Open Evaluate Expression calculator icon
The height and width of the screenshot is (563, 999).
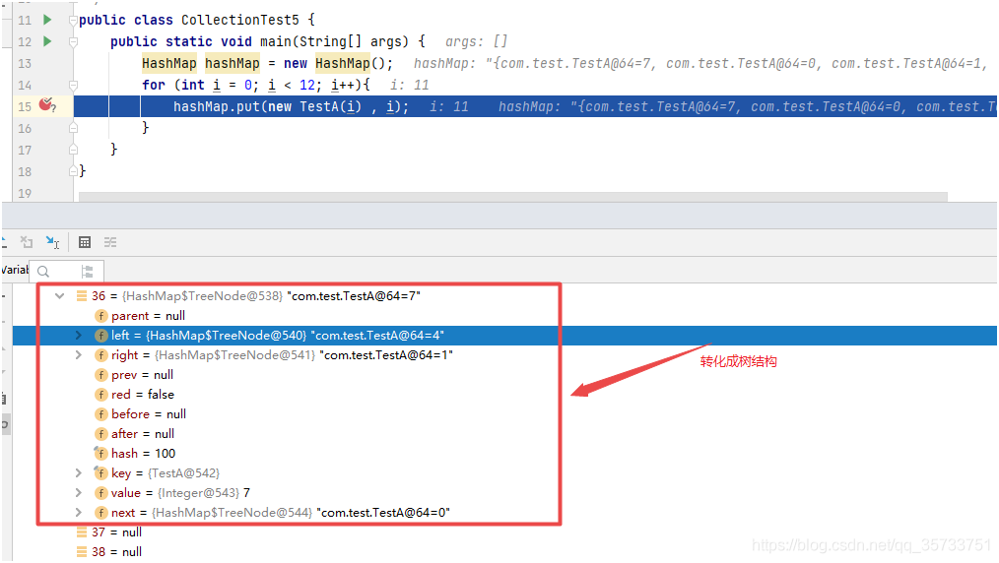coord(85,242)
